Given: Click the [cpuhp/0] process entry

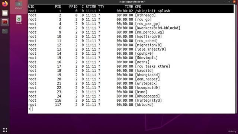Looking at the screenshot, I should point(144,54).
